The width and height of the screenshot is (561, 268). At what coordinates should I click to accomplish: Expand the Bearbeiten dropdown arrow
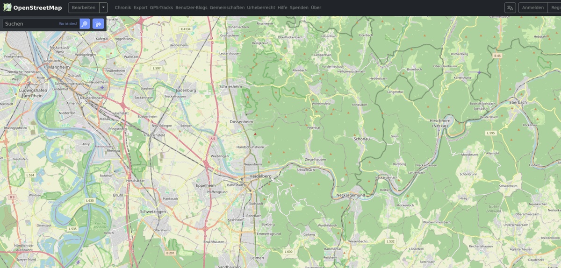pyautogui.click(x=103, y=8)
